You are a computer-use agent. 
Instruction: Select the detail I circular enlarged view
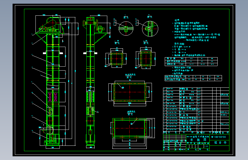click(x=126, y=28)
